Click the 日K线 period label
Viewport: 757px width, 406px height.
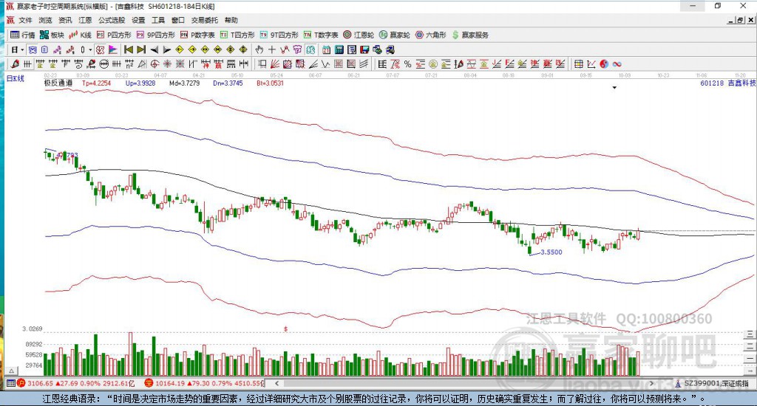click(x=16, y=78)
